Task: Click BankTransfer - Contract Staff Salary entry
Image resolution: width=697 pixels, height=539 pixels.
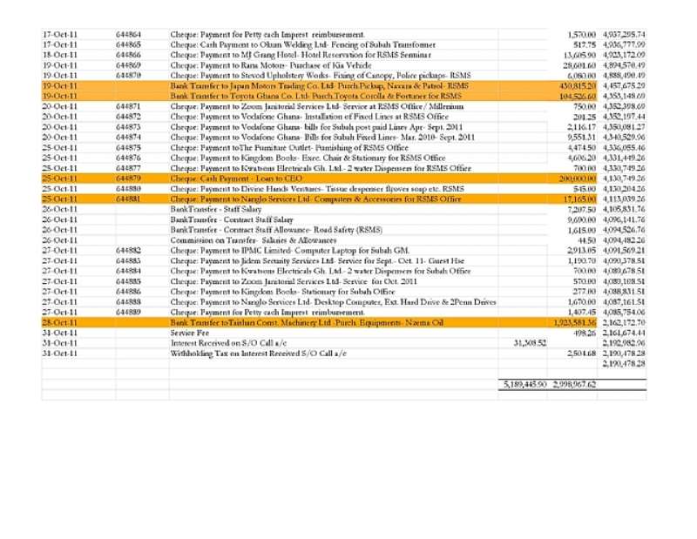Action: click(x=232, y=219)
